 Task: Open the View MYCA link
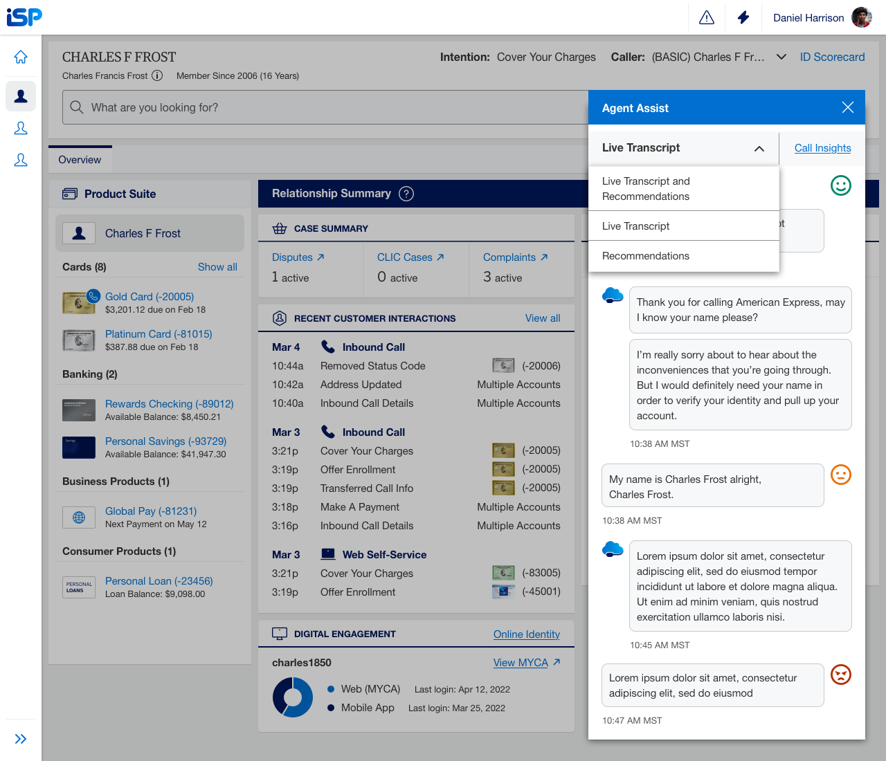pyautogui.click(x=527, y=663)
